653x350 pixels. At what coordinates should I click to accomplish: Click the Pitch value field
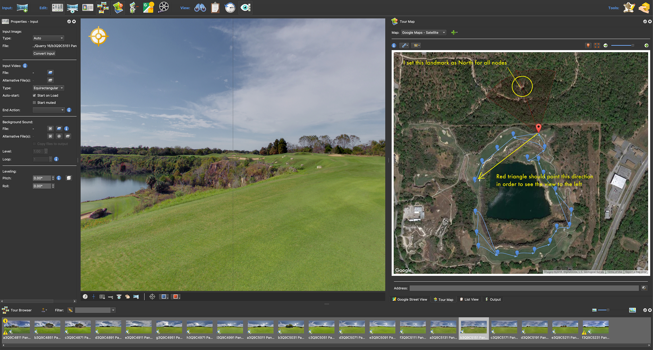42,178
